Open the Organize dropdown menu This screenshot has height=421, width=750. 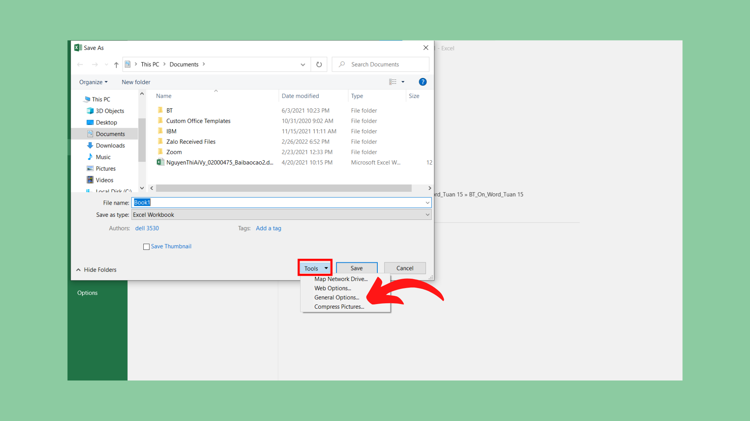click(x=93, y=82)
